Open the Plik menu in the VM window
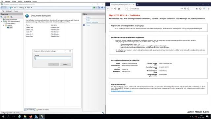Image resolution: width=211 pixels, height=119 pixels. click(2, 1)
